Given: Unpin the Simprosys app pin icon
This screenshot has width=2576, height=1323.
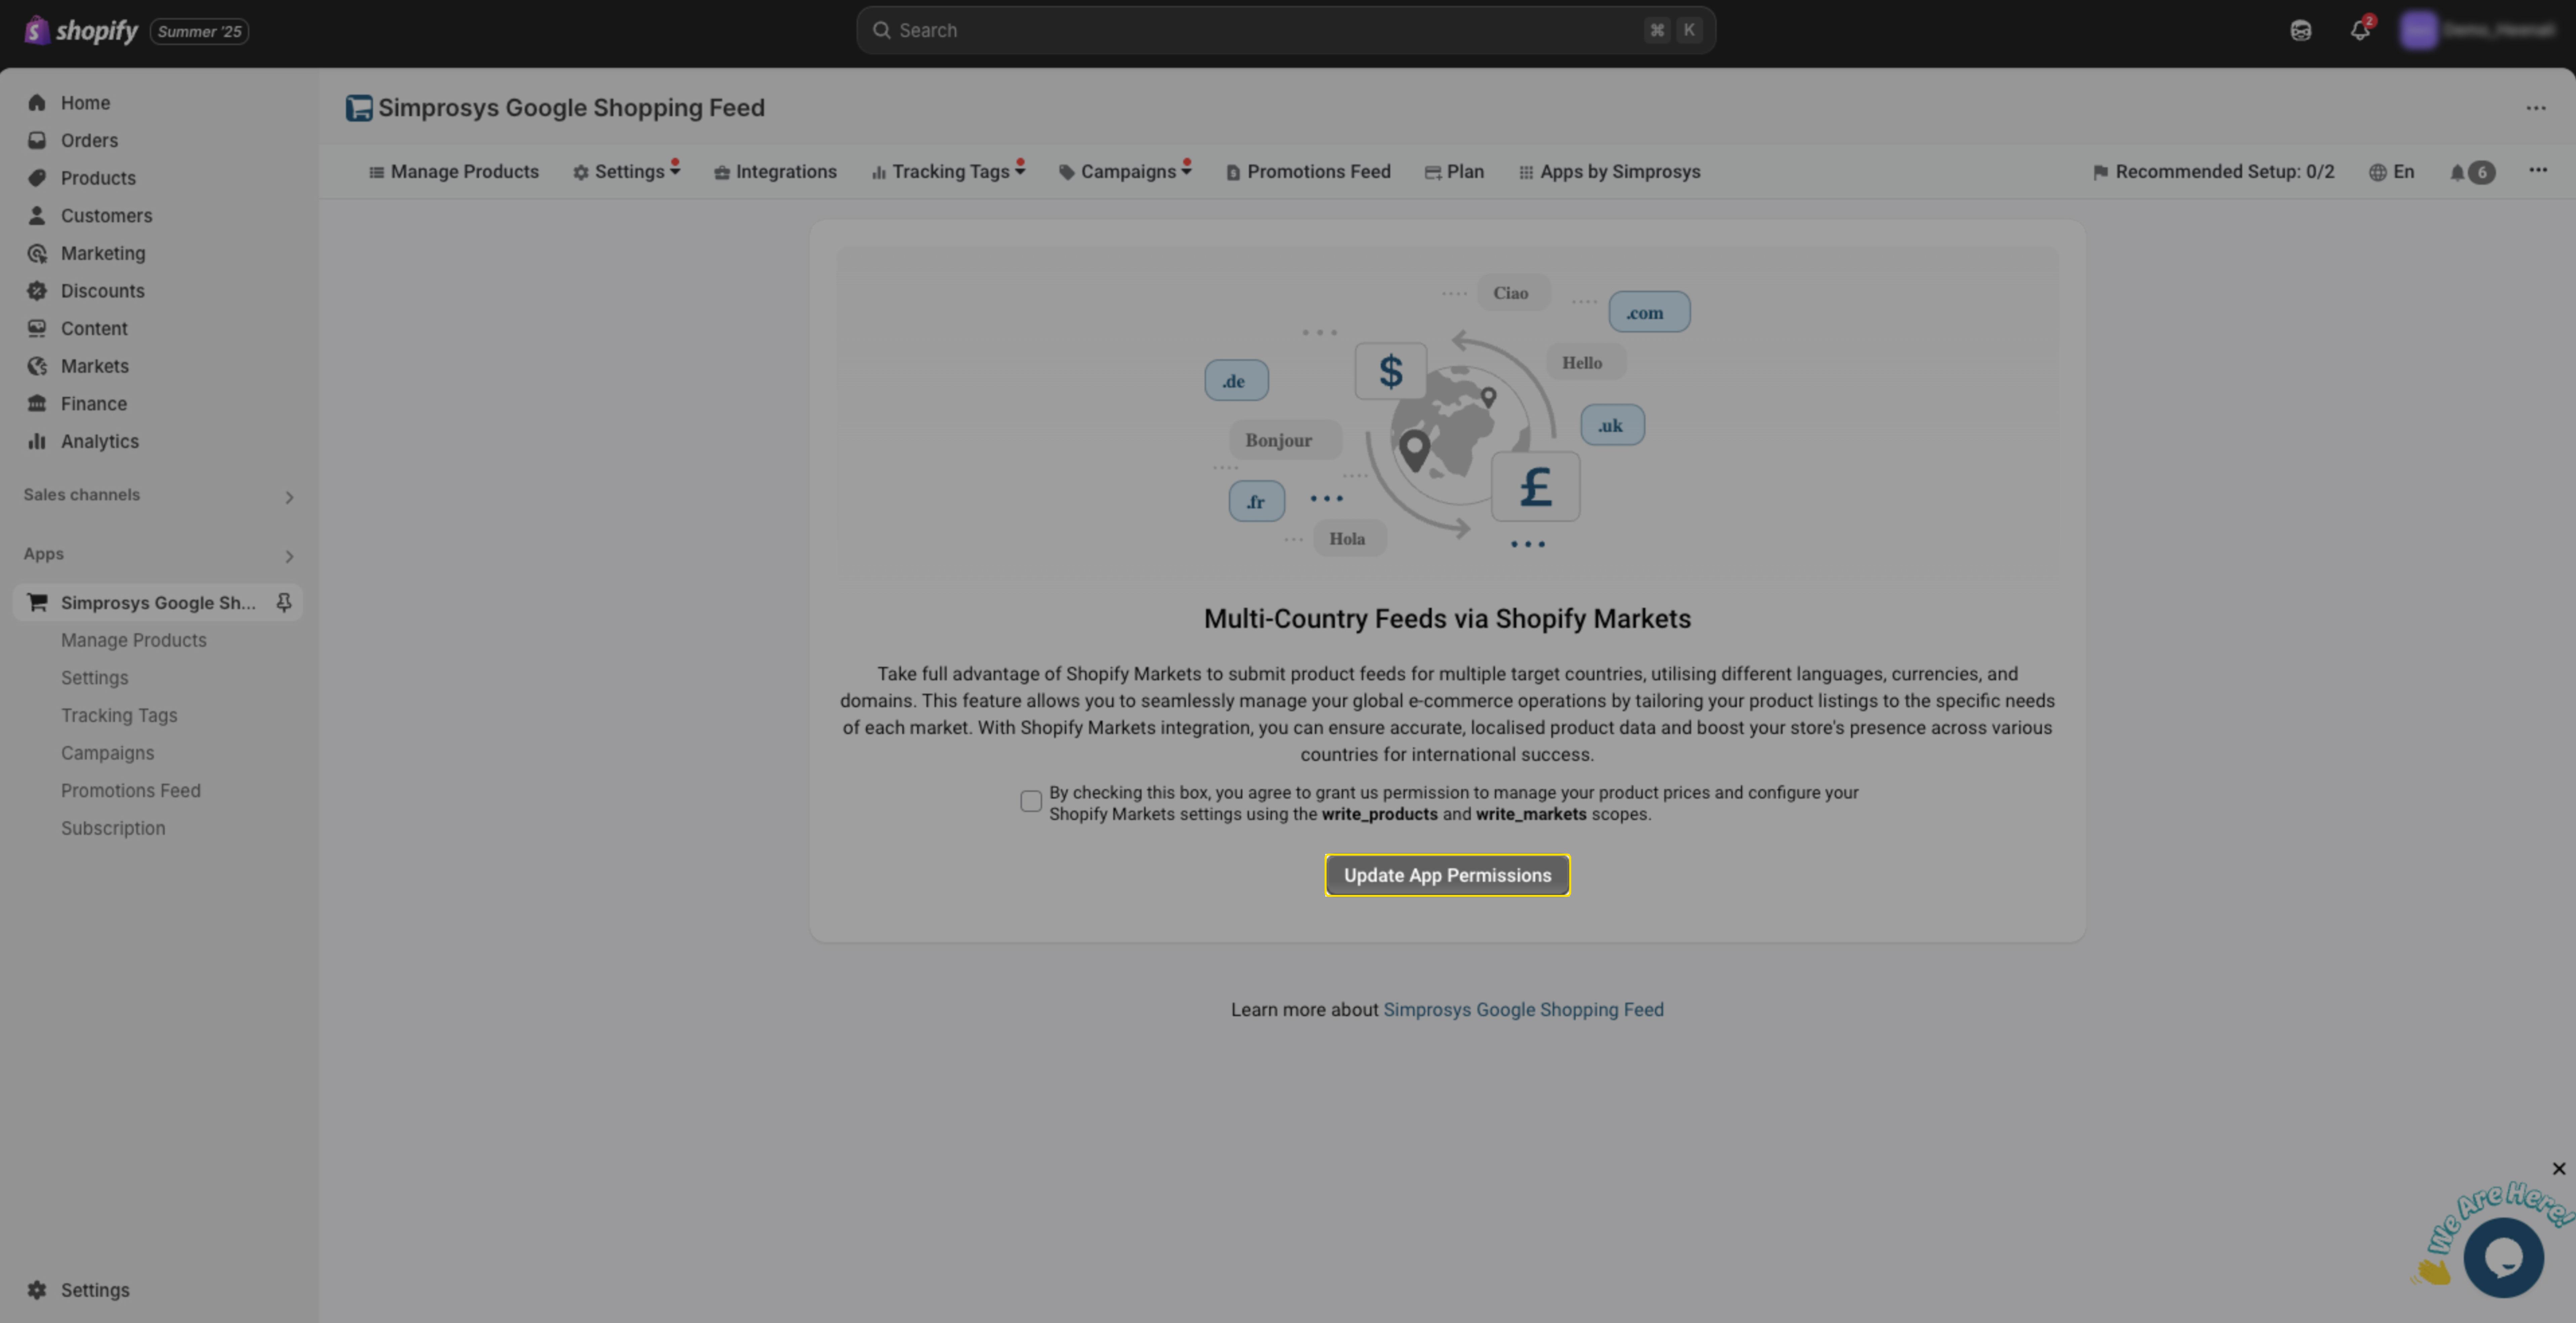Looking at the screenshot, I should coord(284,602).
